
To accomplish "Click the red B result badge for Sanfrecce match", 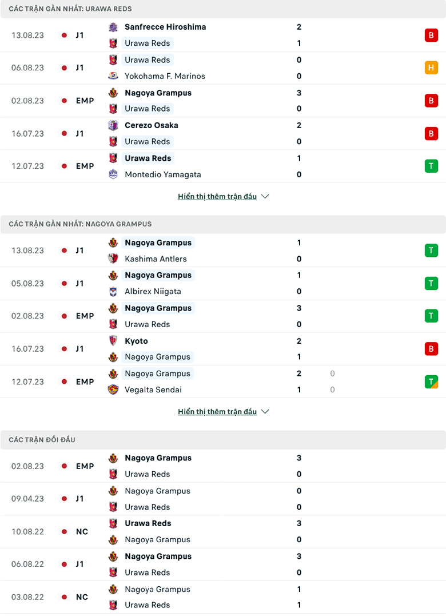I will [431, 35].
